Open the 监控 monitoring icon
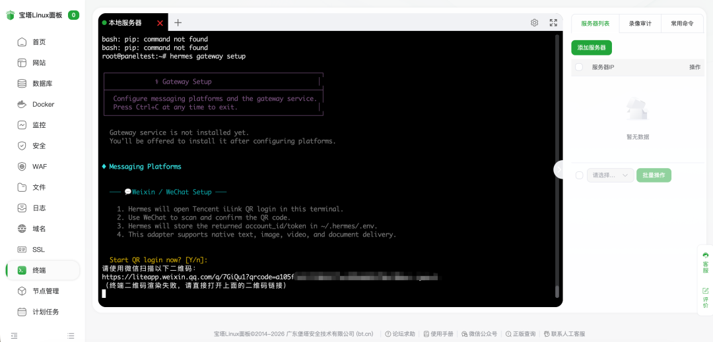 click(x=22, y=125)
